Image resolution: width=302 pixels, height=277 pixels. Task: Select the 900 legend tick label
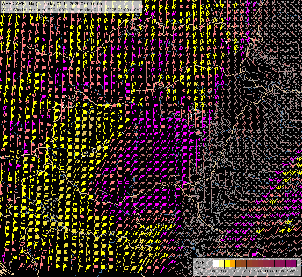(258, 271)
